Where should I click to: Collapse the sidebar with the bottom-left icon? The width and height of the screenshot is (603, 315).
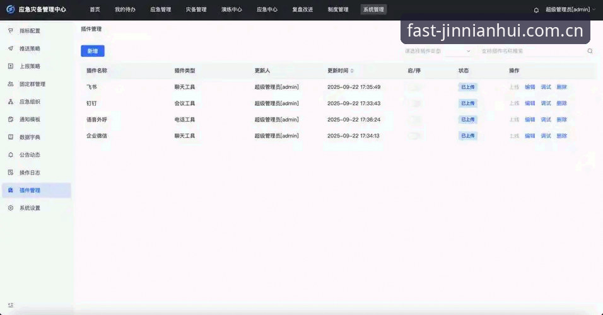coord(11,305)
